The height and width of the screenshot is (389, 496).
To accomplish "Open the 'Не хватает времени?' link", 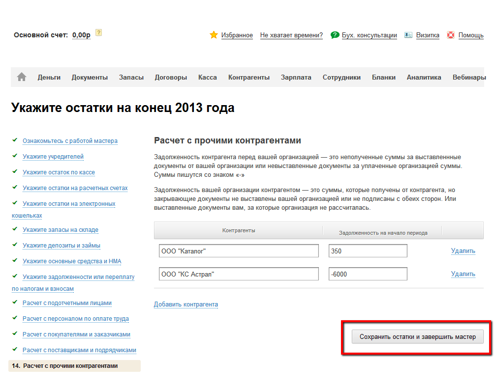I will click(x=291, y=35).
